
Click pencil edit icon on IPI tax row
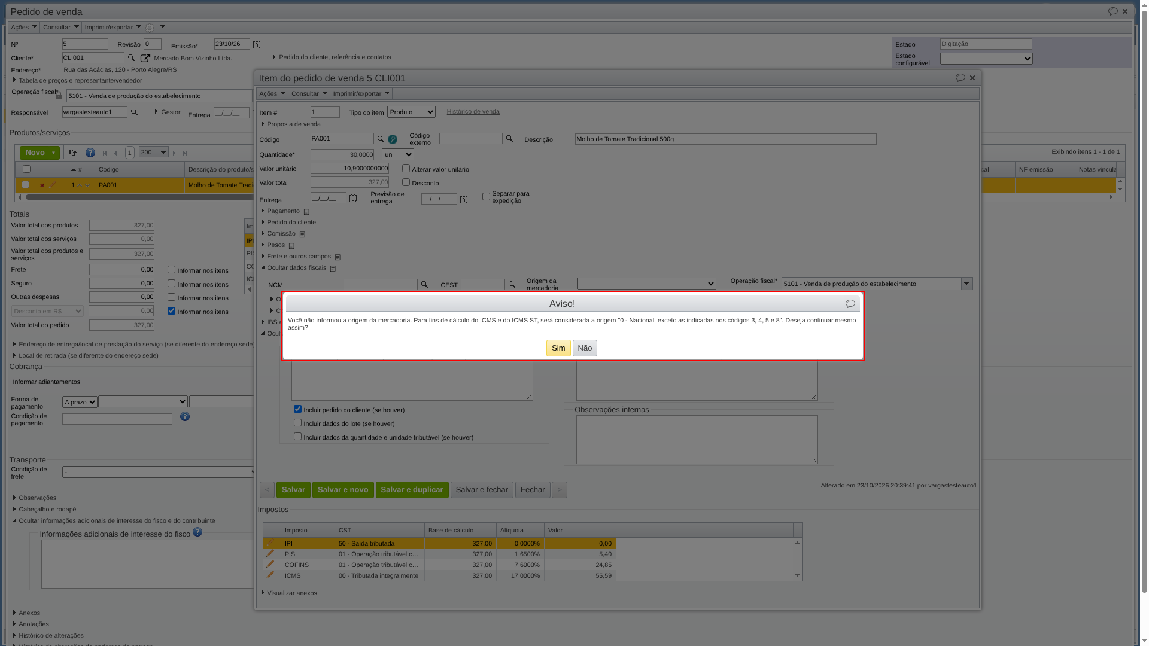pos(270,543)
